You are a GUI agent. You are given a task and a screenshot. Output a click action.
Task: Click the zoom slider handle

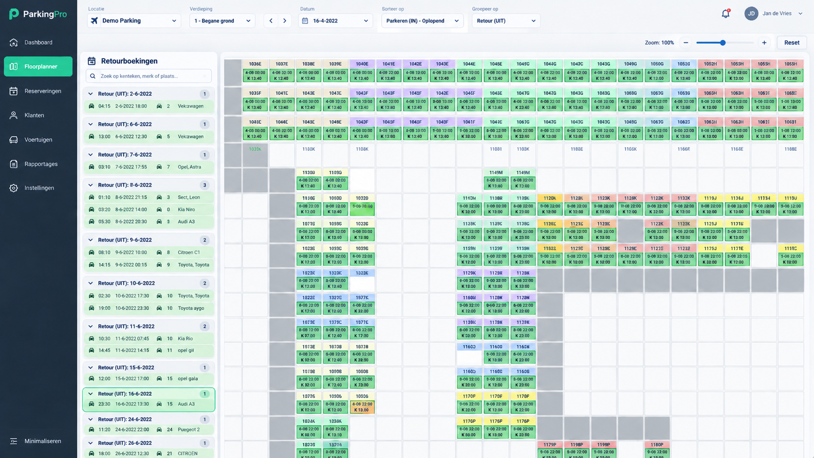coord(723,43)
